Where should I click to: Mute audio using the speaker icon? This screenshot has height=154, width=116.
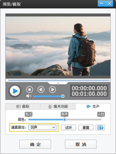28,96
